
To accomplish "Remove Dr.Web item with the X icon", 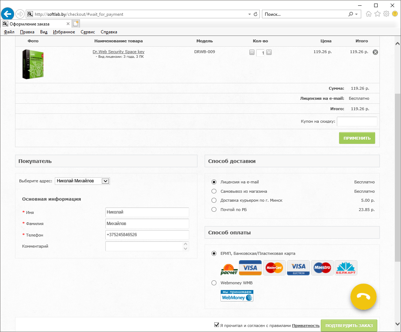I will [x=375, y=52].
